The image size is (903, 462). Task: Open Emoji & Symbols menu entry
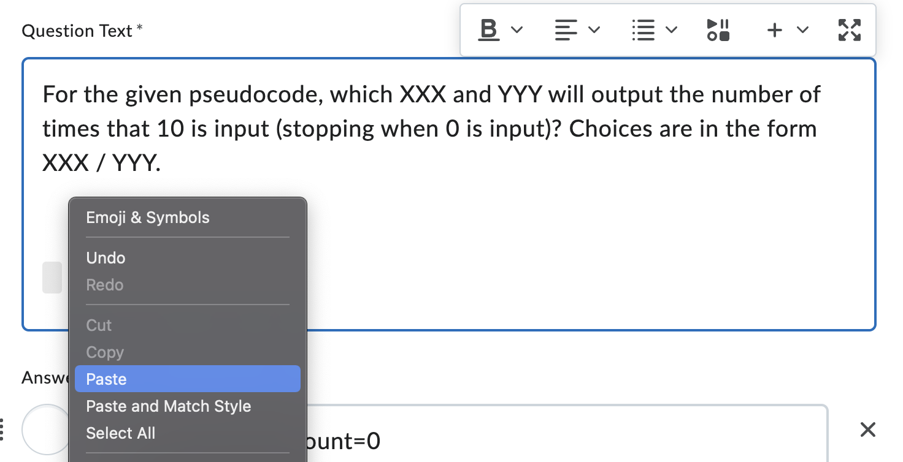click(148, 218)
